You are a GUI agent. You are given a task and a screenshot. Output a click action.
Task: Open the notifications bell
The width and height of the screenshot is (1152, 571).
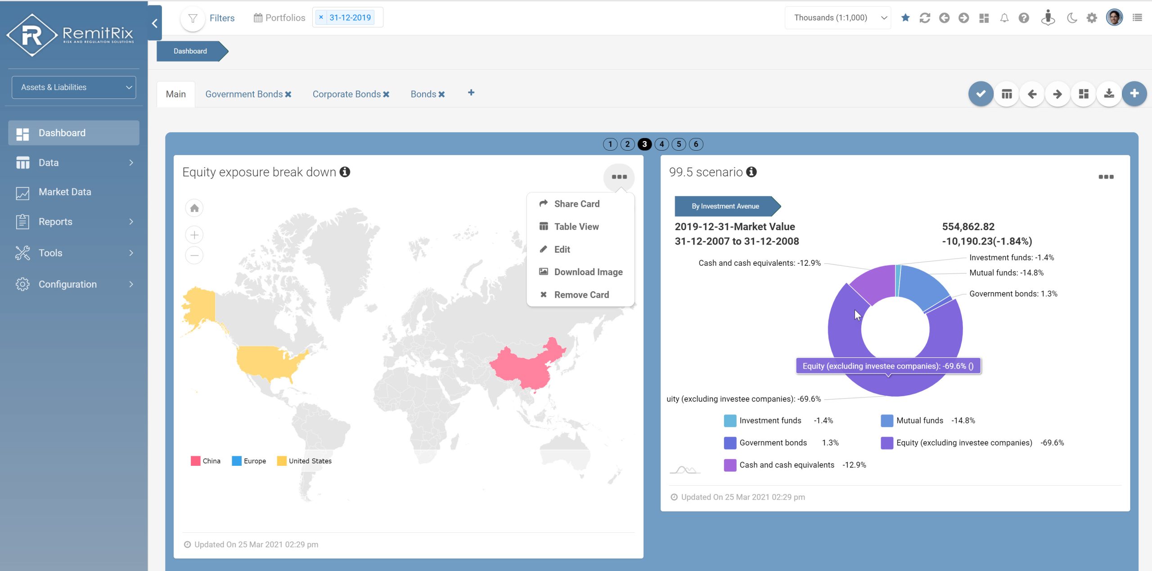1004,18
